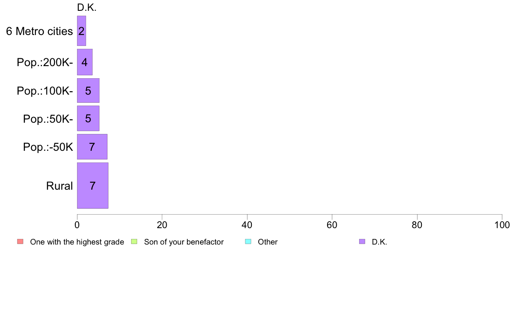
Task: Select the Rural bar with value 7
Action: [x=93, y=185]
